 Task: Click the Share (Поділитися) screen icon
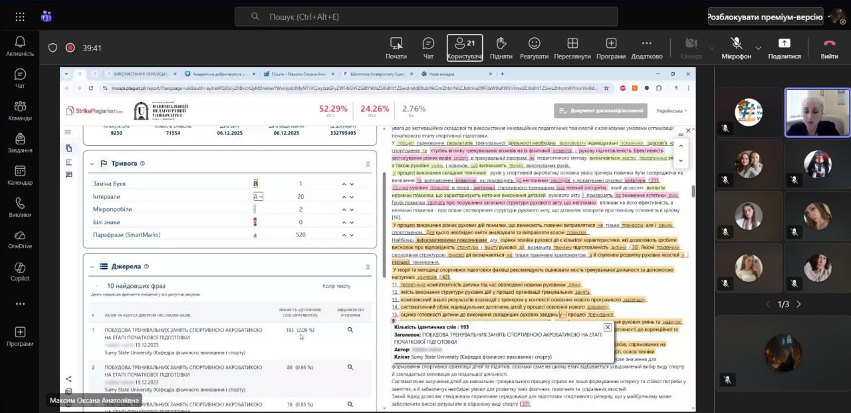(x=784, y=44)
